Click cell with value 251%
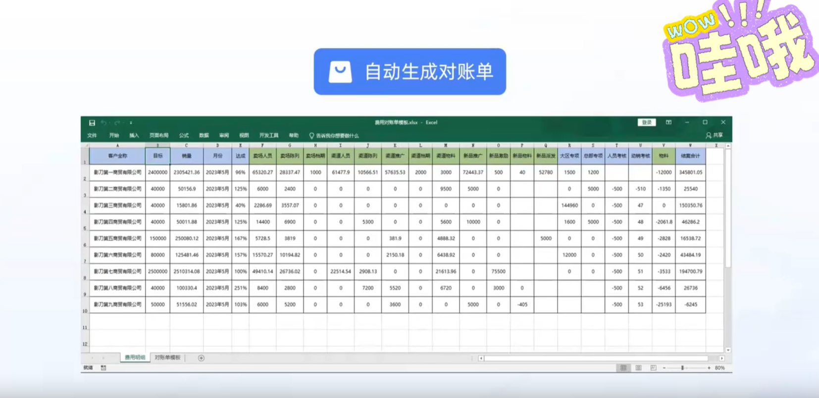 (x=241, y=288)
